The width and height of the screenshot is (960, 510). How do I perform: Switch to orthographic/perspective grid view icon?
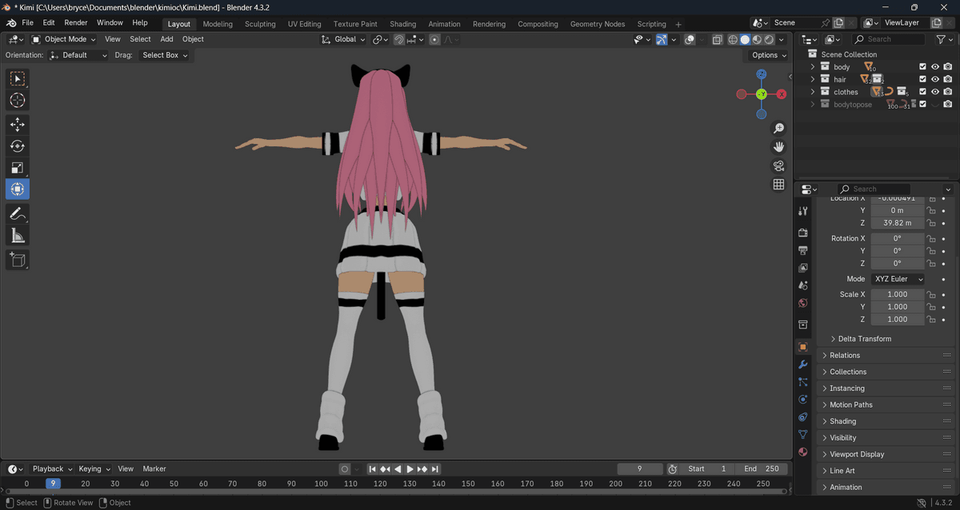[778, 185]
